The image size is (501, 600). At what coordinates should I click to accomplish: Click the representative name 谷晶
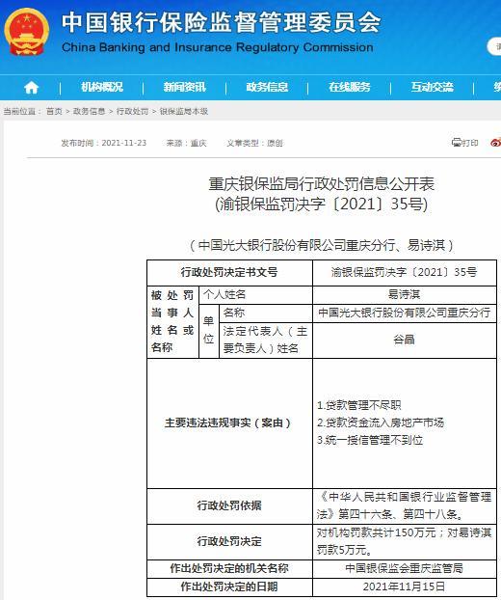[405, 340]
